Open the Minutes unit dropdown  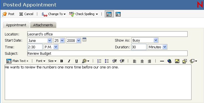coord(157,47)
